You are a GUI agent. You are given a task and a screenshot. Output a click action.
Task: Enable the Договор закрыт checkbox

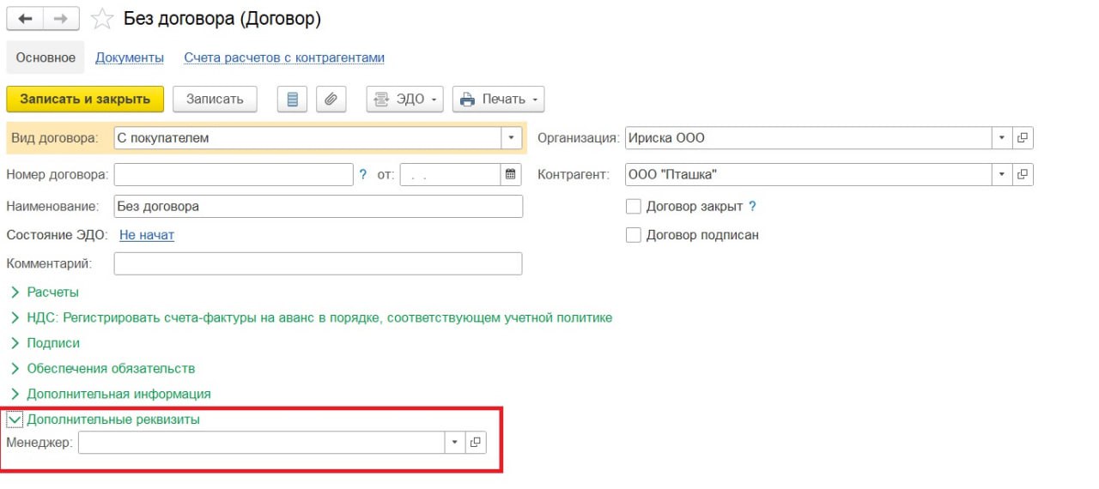point(634,207)
